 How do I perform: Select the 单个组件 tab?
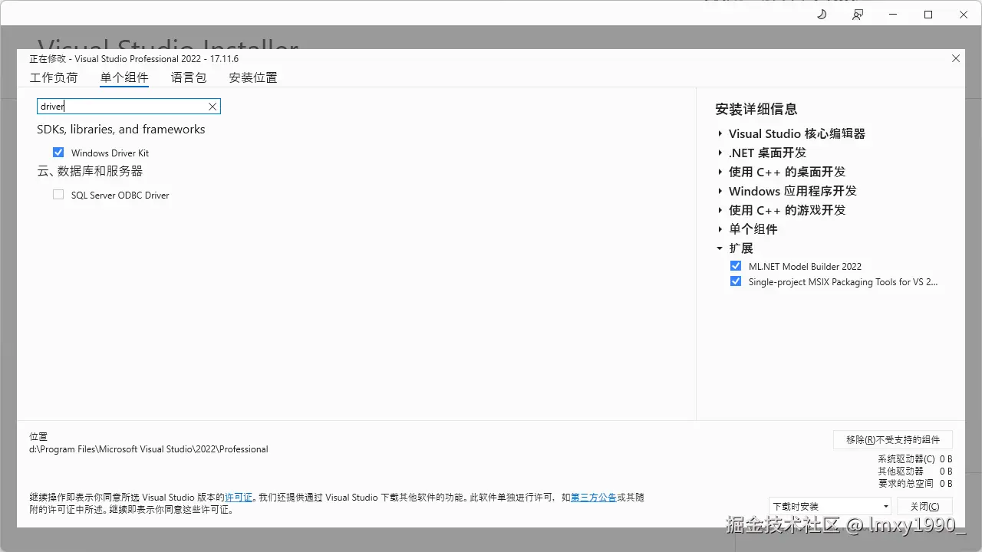(124, 77)
